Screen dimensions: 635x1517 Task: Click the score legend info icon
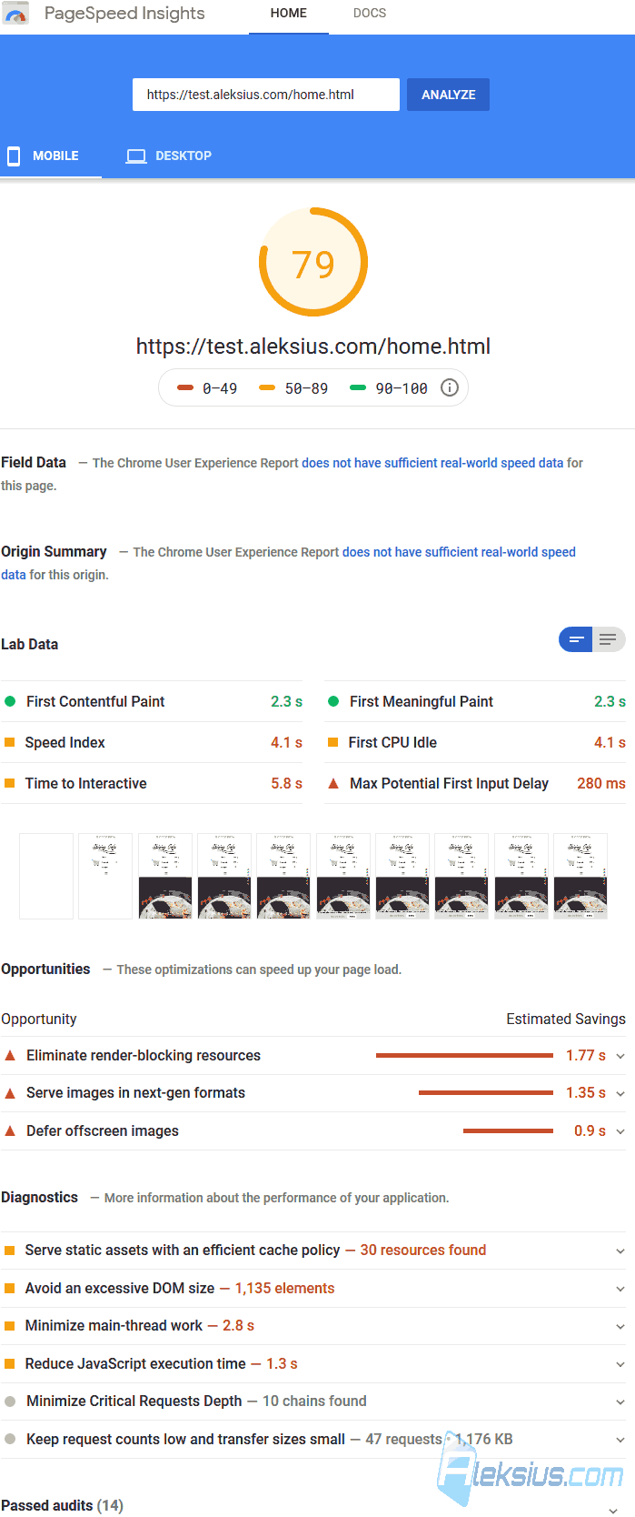[450, 387]
